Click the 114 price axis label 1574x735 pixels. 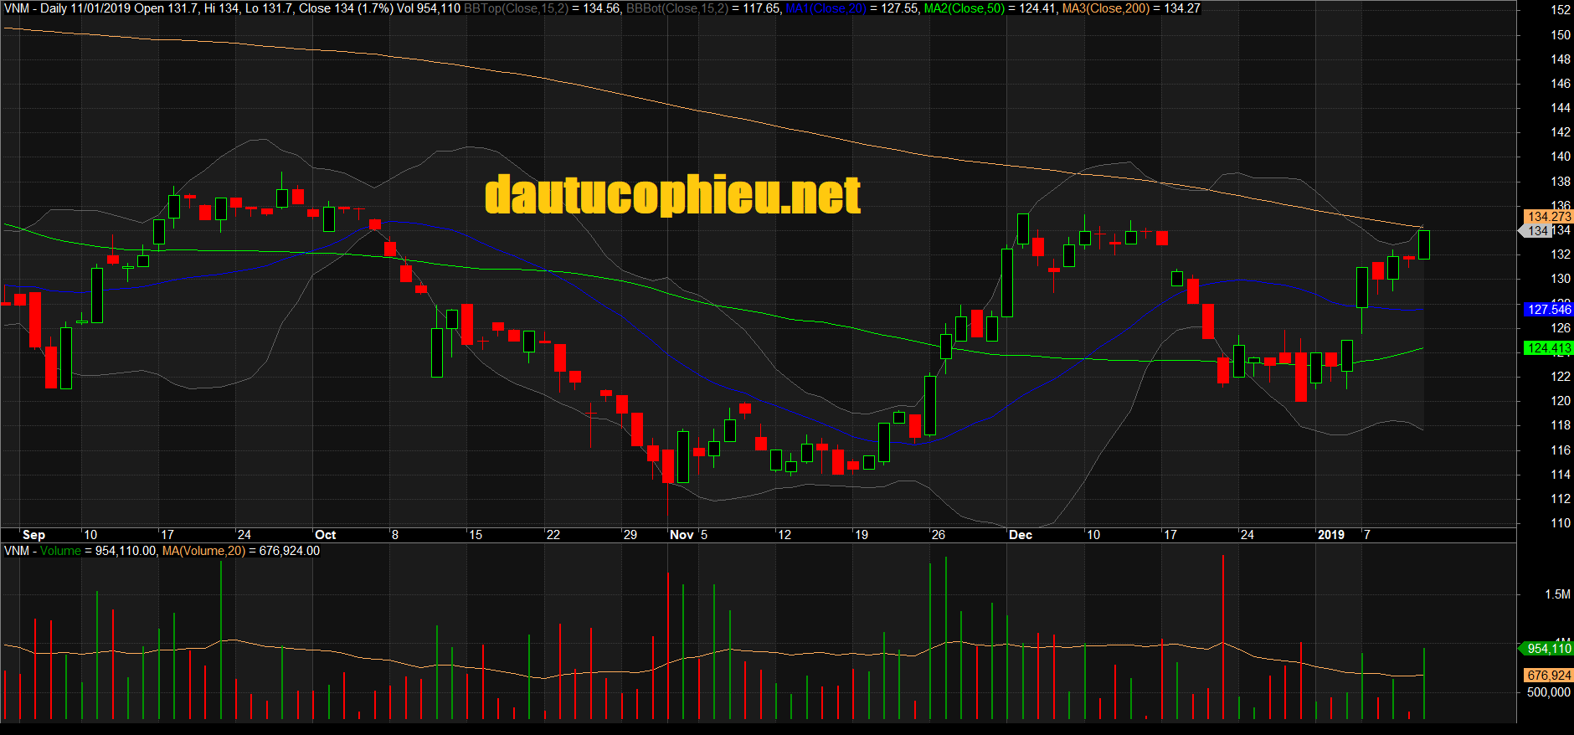(1561, 475)
